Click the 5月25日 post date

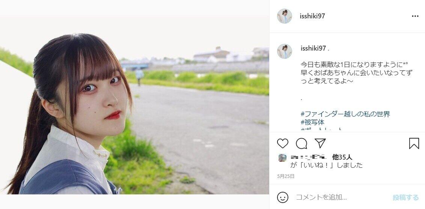(286, 176)
